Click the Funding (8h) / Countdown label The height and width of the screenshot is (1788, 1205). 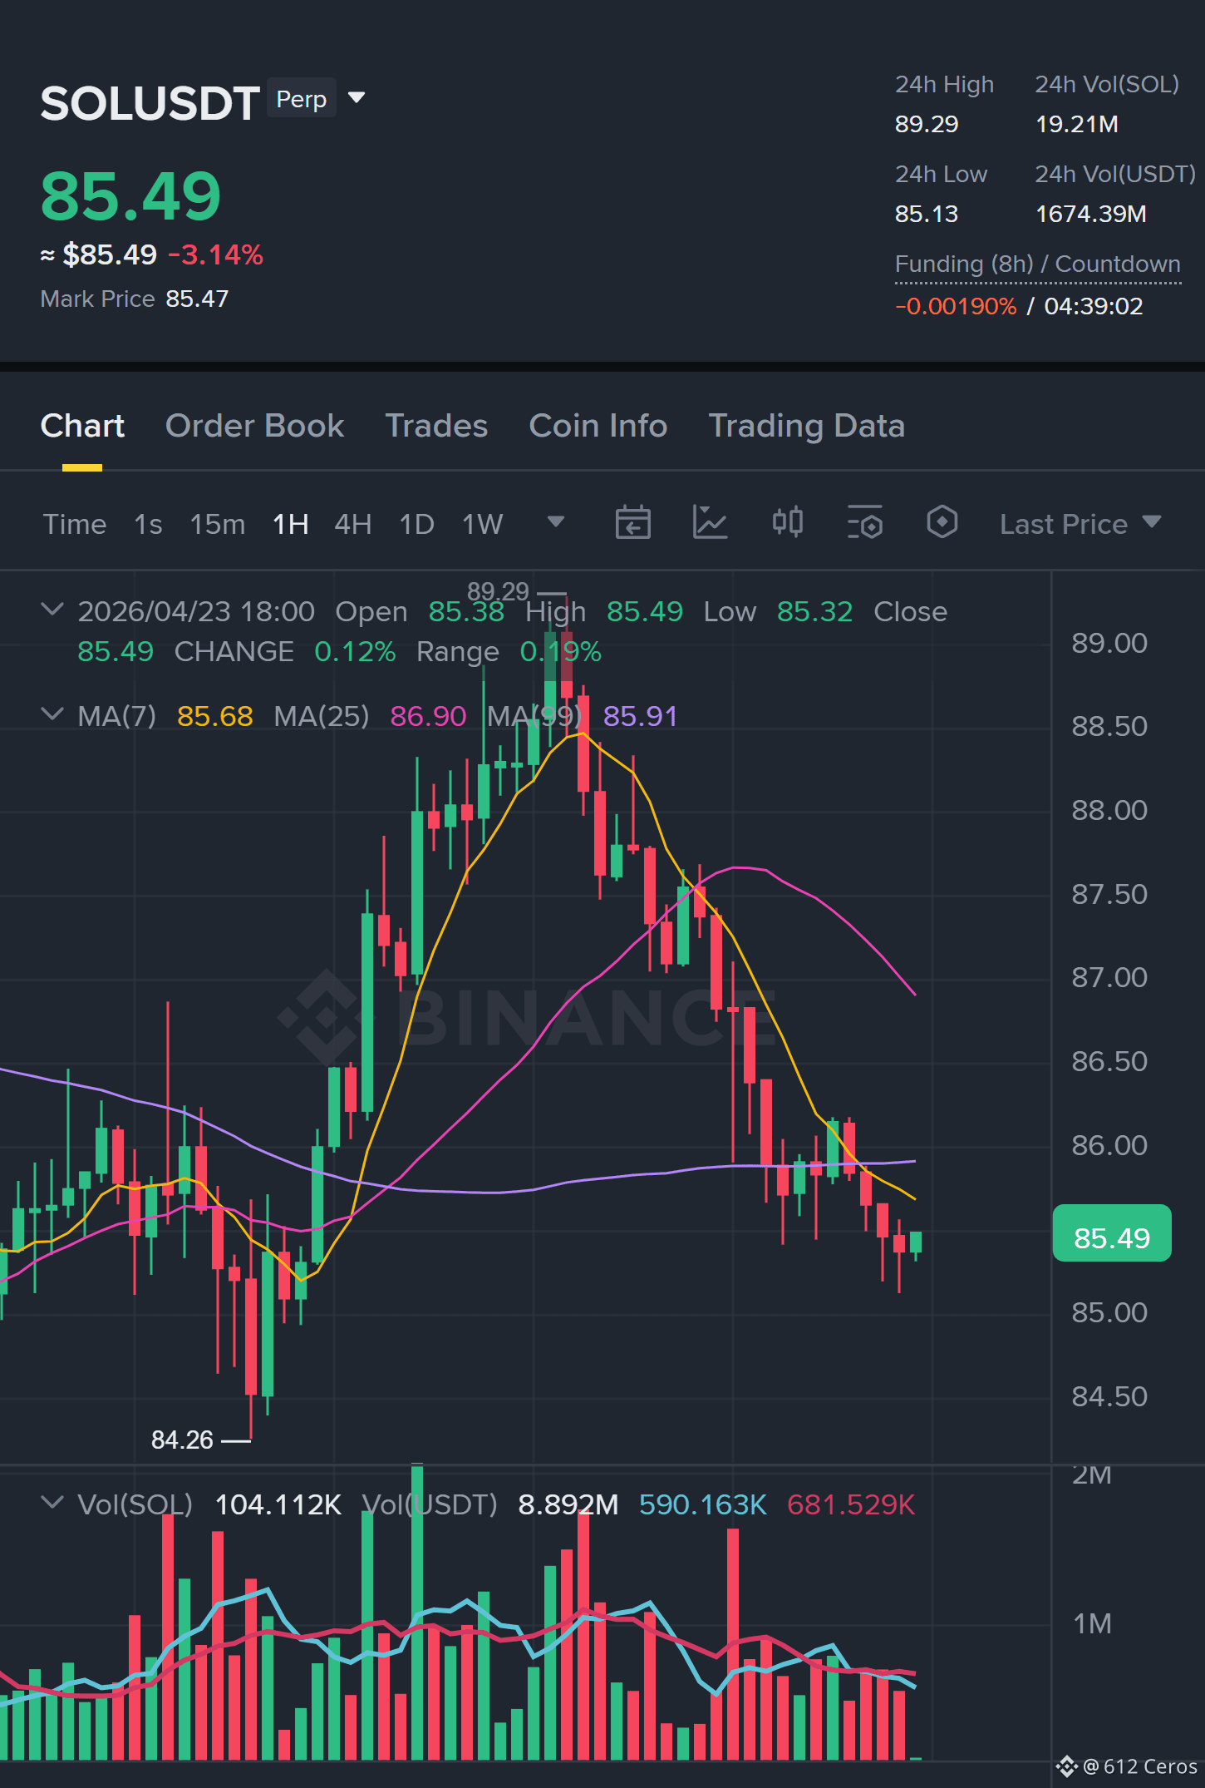1037,264
